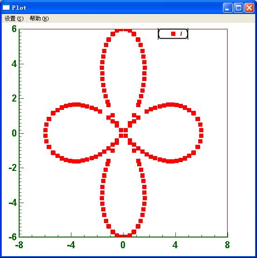Click the curve's center crossing point
The width and height of the screenshot is (257, 258).
pyautogui.click(x=124, y=133)
